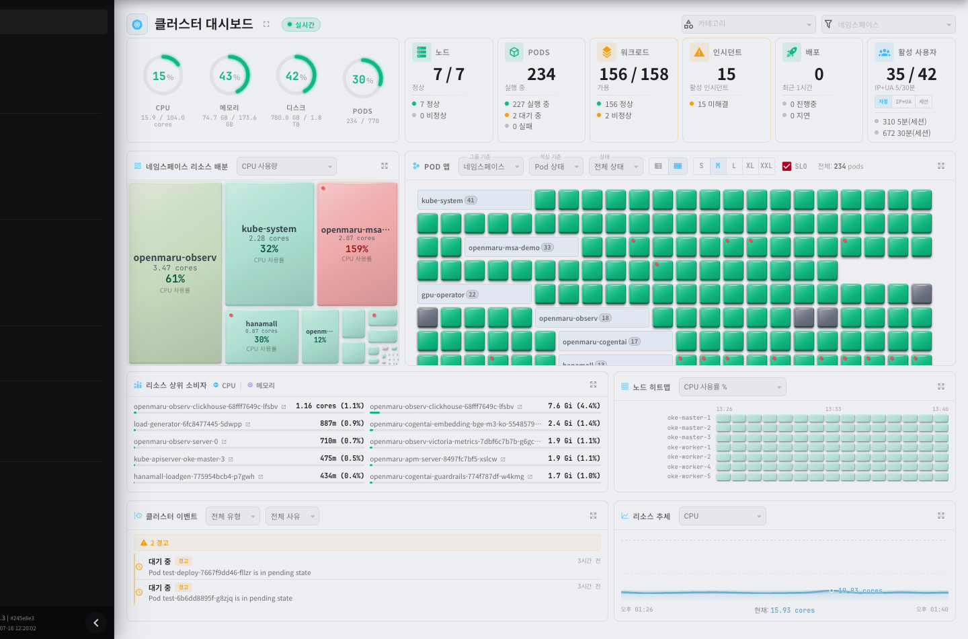Expand the POD 맵 panel to fullscreen
Screen dimensions: 968x639
point(941,166)
